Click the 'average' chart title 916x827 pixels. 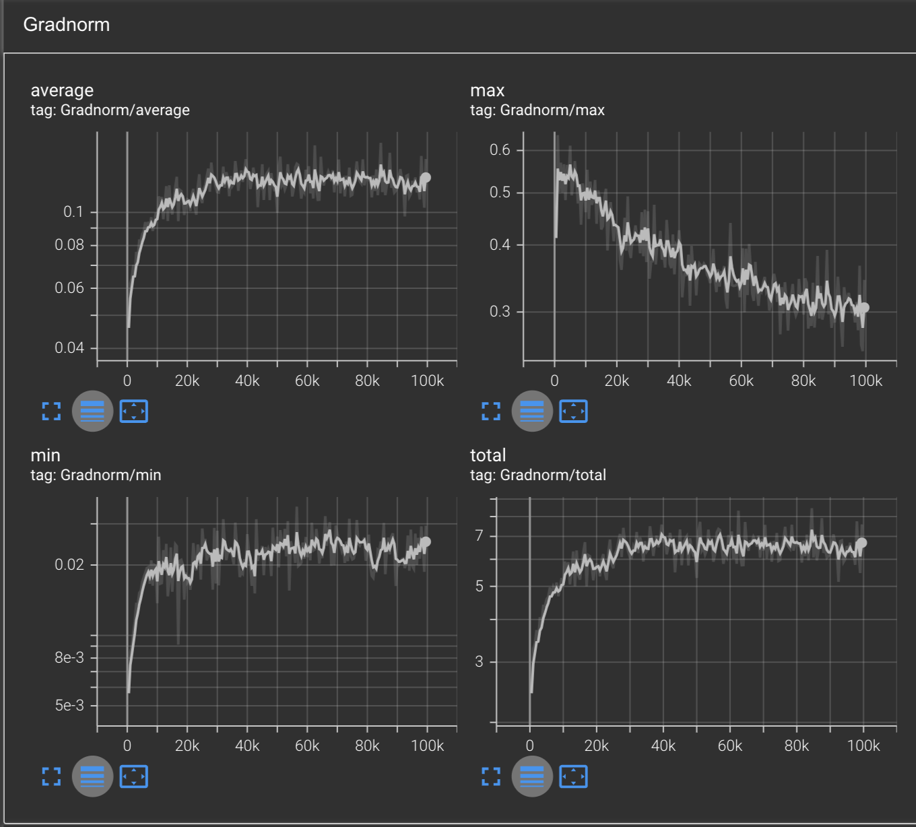click(x=62, y=90)
